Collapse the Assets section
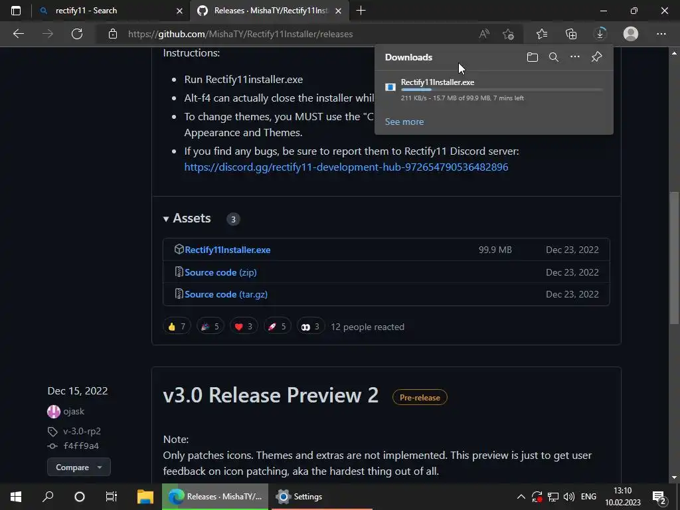This screenshot has width=680, height=510. [x=187, y=218]
